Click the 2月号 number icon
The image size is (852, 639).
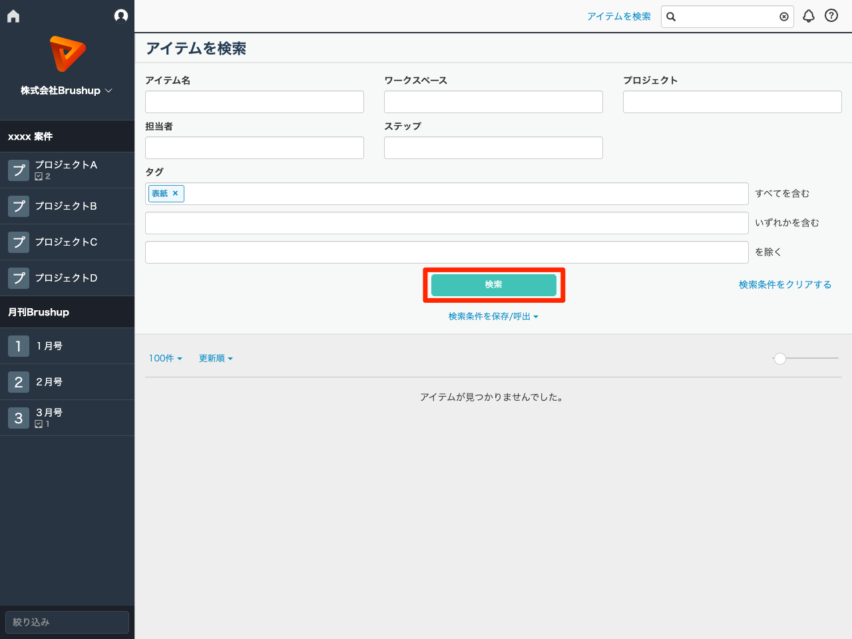pos(19,382)
